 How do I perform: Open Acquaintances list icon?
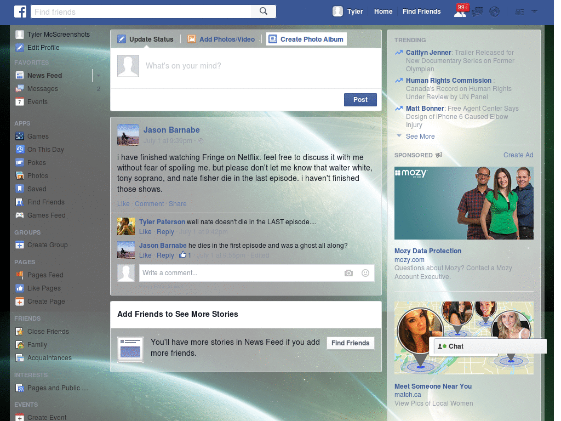(x=20, y=357)
